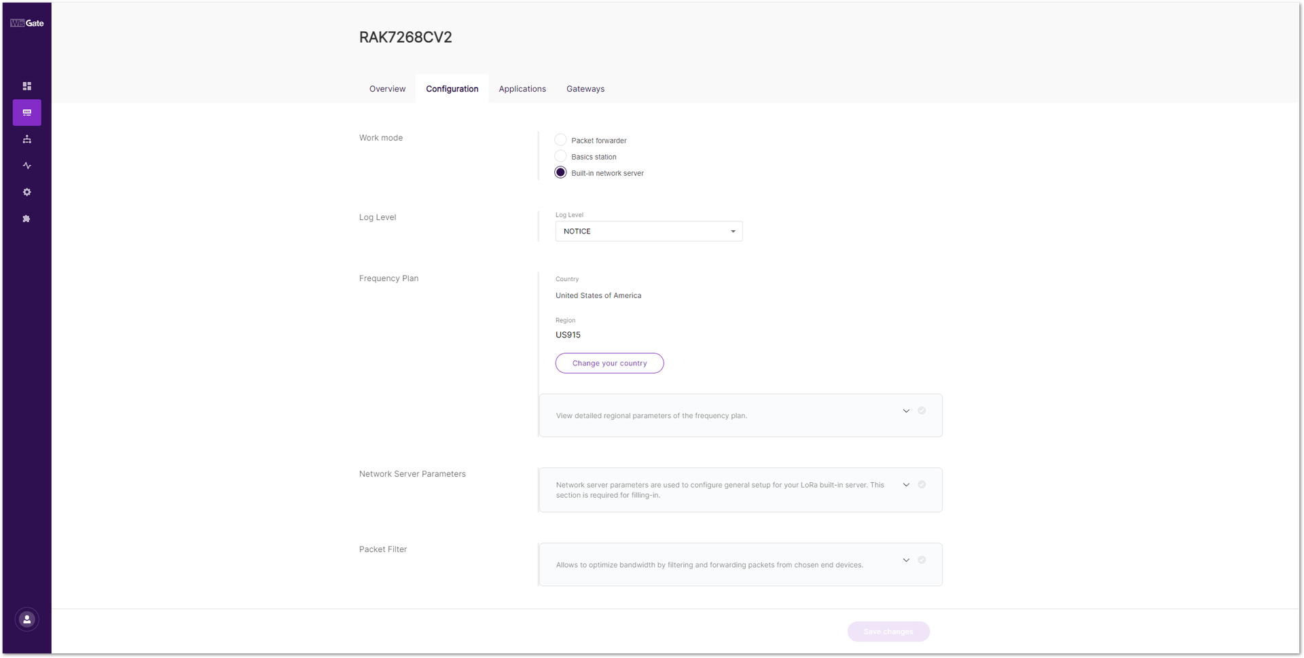Screen dimensions: 1304x658
Task: Click the WisGate logo
Action: point(26,23)
